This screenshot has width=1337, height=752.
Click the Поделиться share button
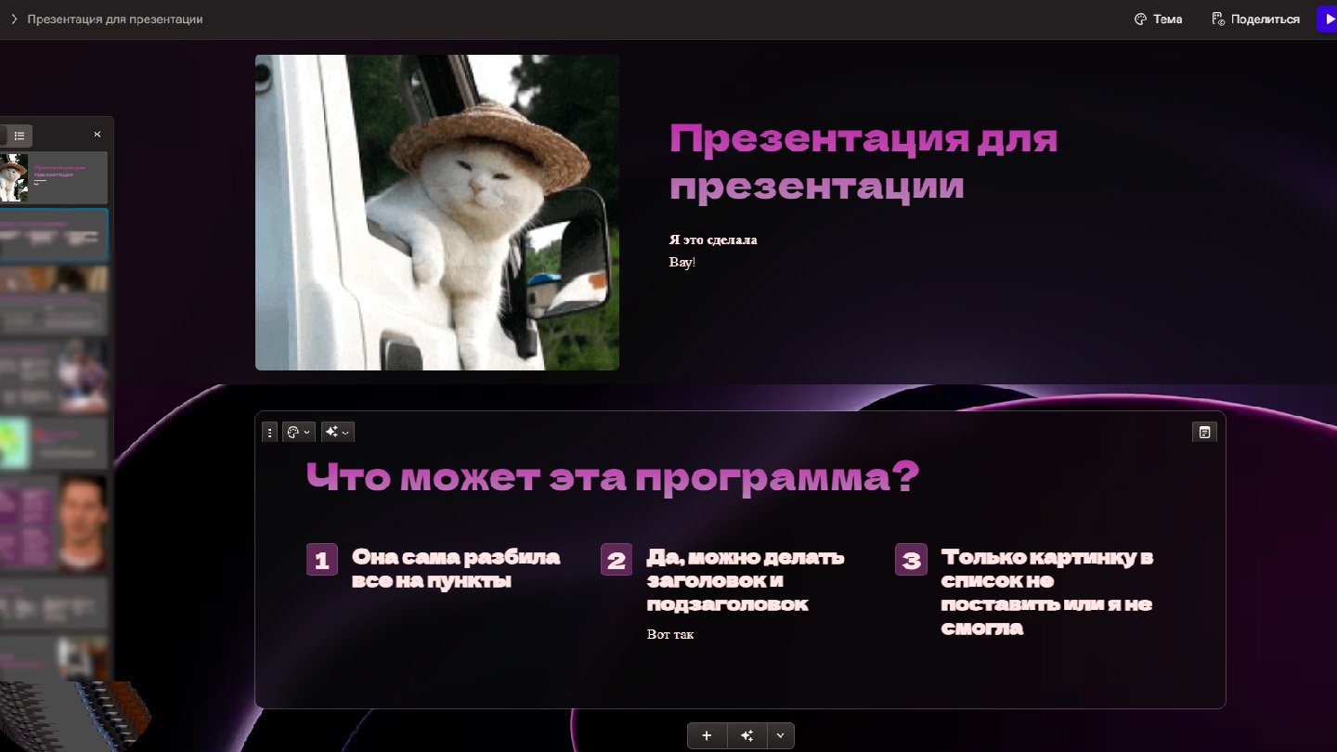1256,19
